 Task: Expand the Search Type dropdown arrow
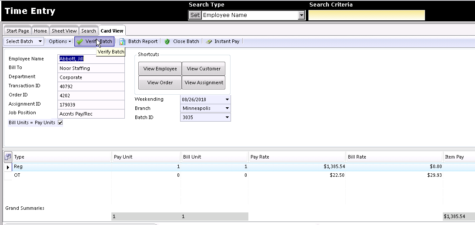click(301, 15)
